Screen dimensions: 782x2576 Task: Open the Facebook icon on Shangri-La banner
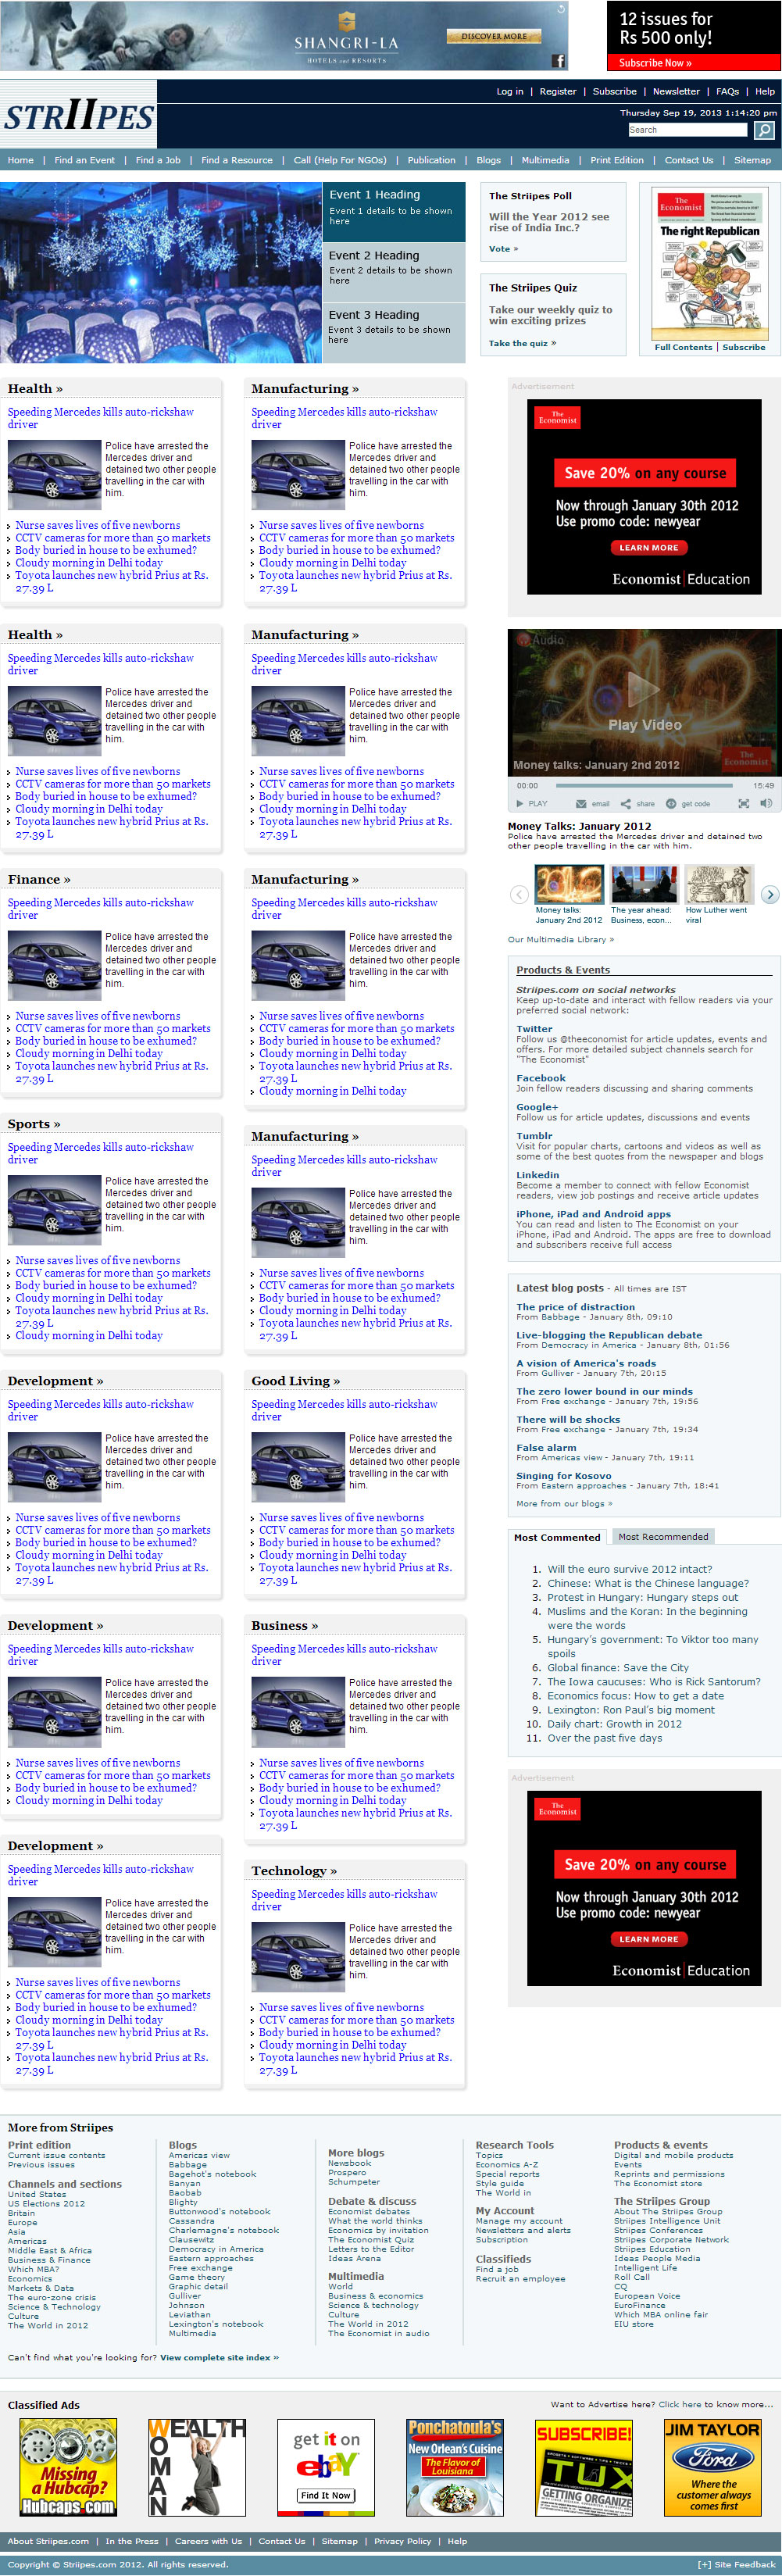[558, 60]
